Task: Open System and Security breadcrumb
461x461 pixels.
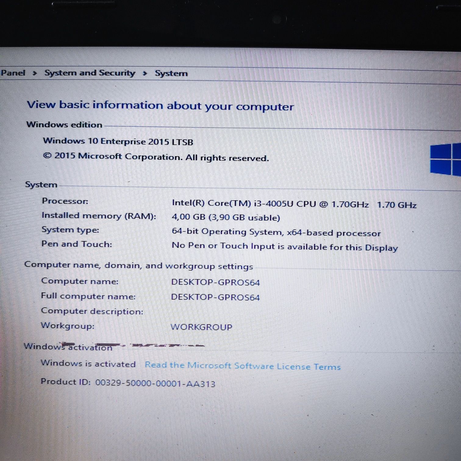Action: tap(90, 73)
